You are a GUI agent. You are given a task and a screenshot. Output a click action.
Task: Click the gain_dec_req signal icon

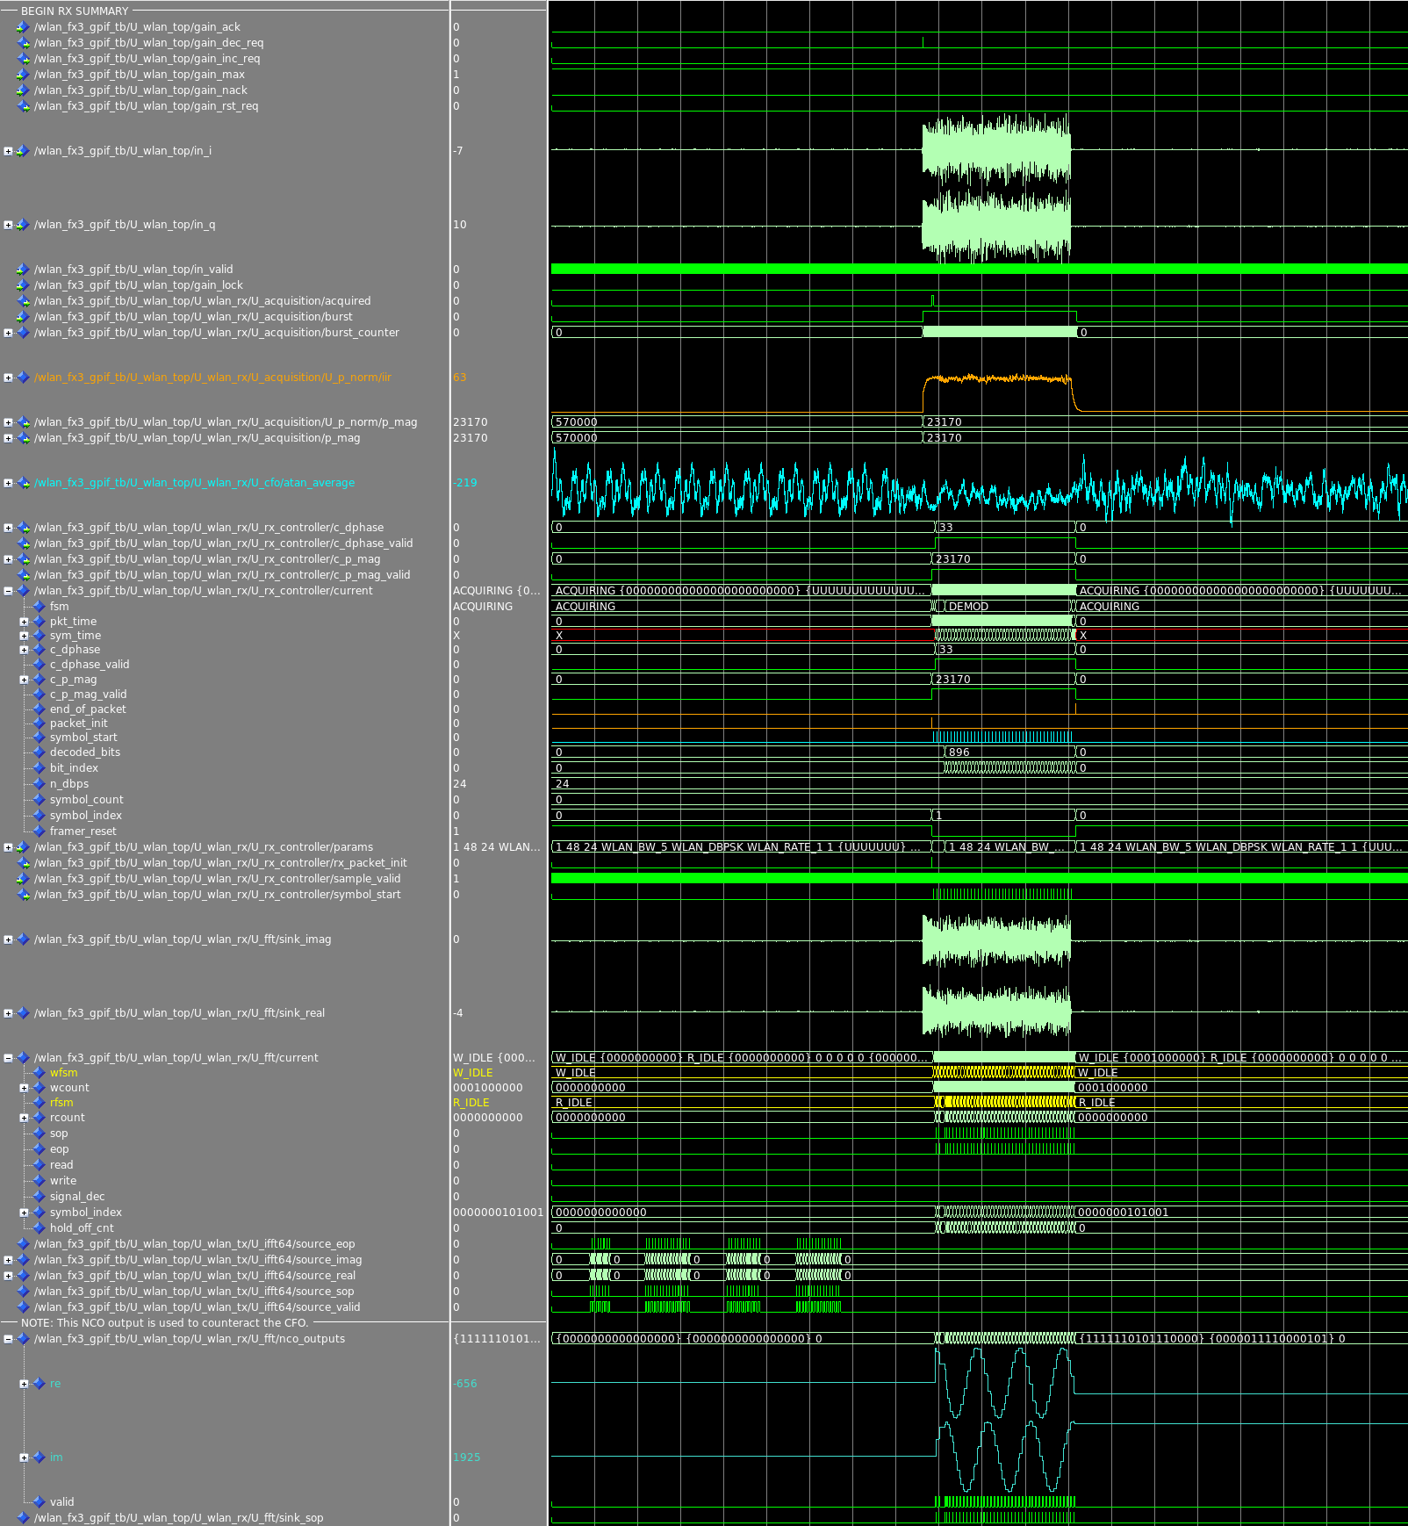tap(23, 43)
